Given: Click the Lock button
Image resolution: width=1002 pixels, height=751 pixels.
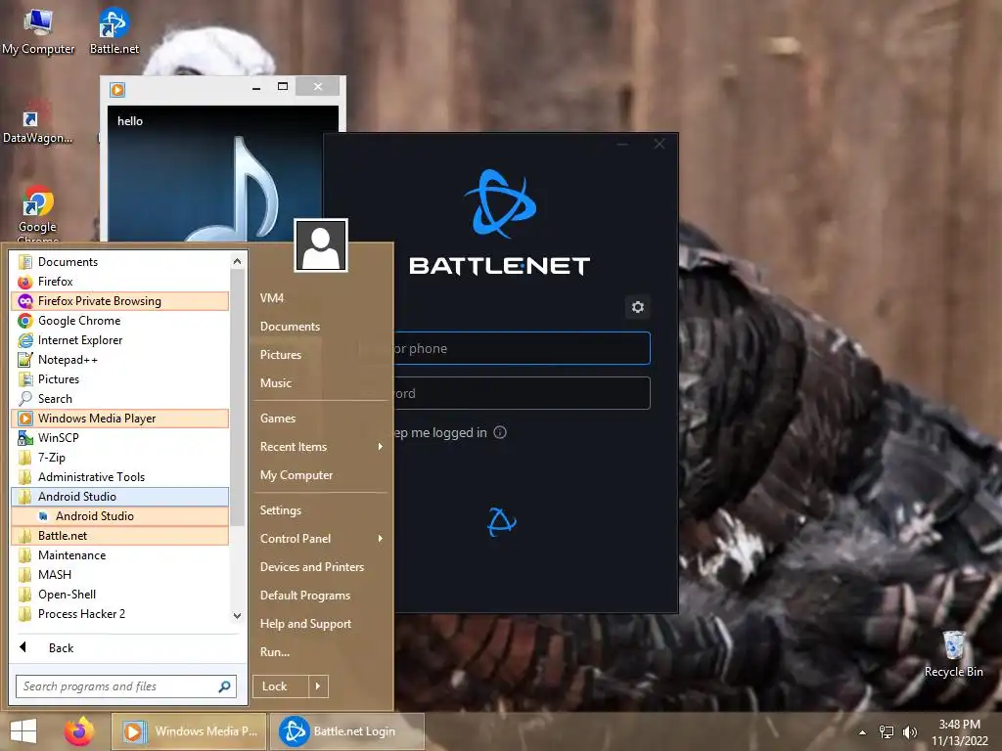Looking at the screenshot, I should [x=281, y=686].
